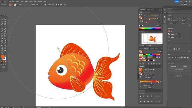192x108 pixels.
Task: Click the gradient ramp slider in Gradient panel
Action: tap(149, 81)
